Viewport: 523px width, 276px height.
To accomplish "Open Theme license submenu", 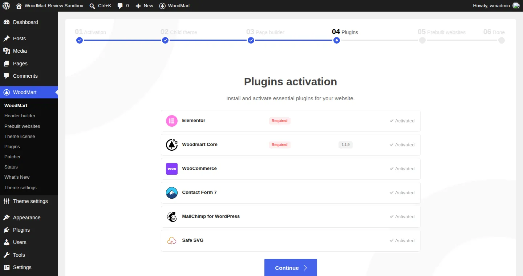I will [x=20, y=136].
